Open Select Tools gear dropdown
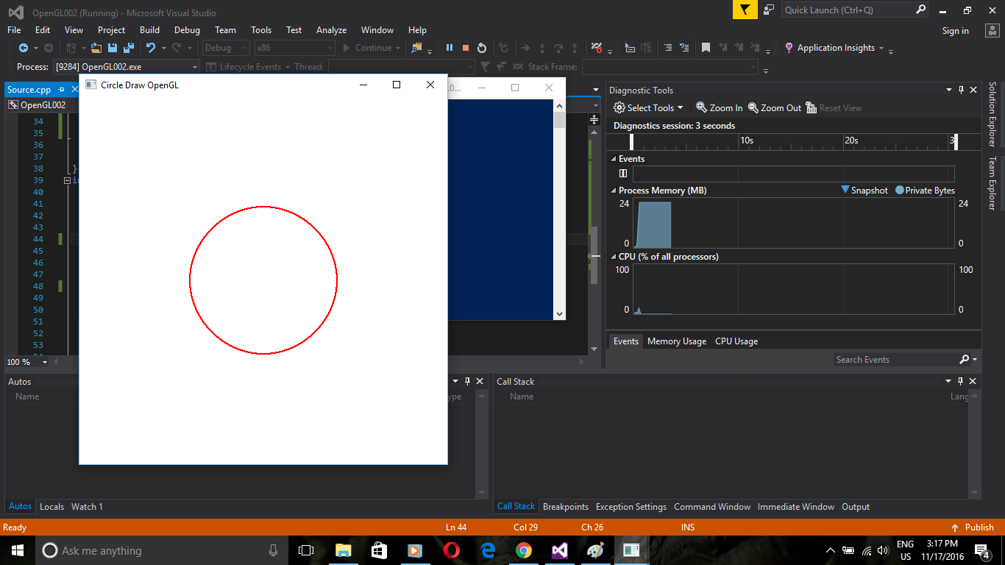This screenshot has height=565, width=1005. 648,107
